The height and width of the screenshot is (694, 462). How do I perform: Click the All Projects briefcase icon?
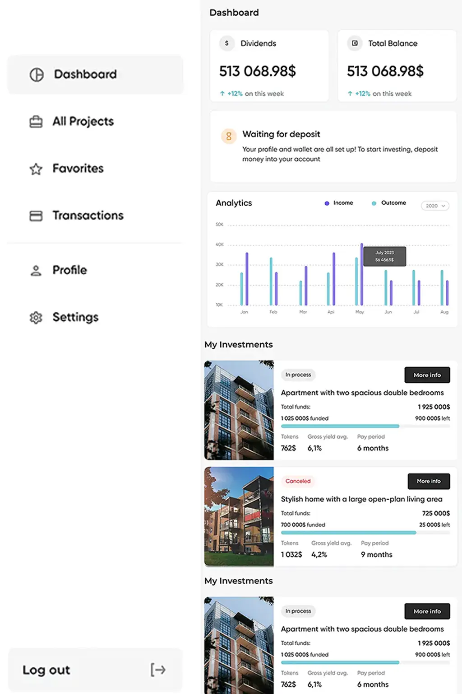click(36, 122)
